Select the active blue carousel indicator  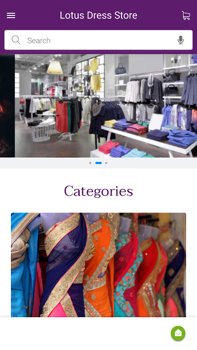98,163
